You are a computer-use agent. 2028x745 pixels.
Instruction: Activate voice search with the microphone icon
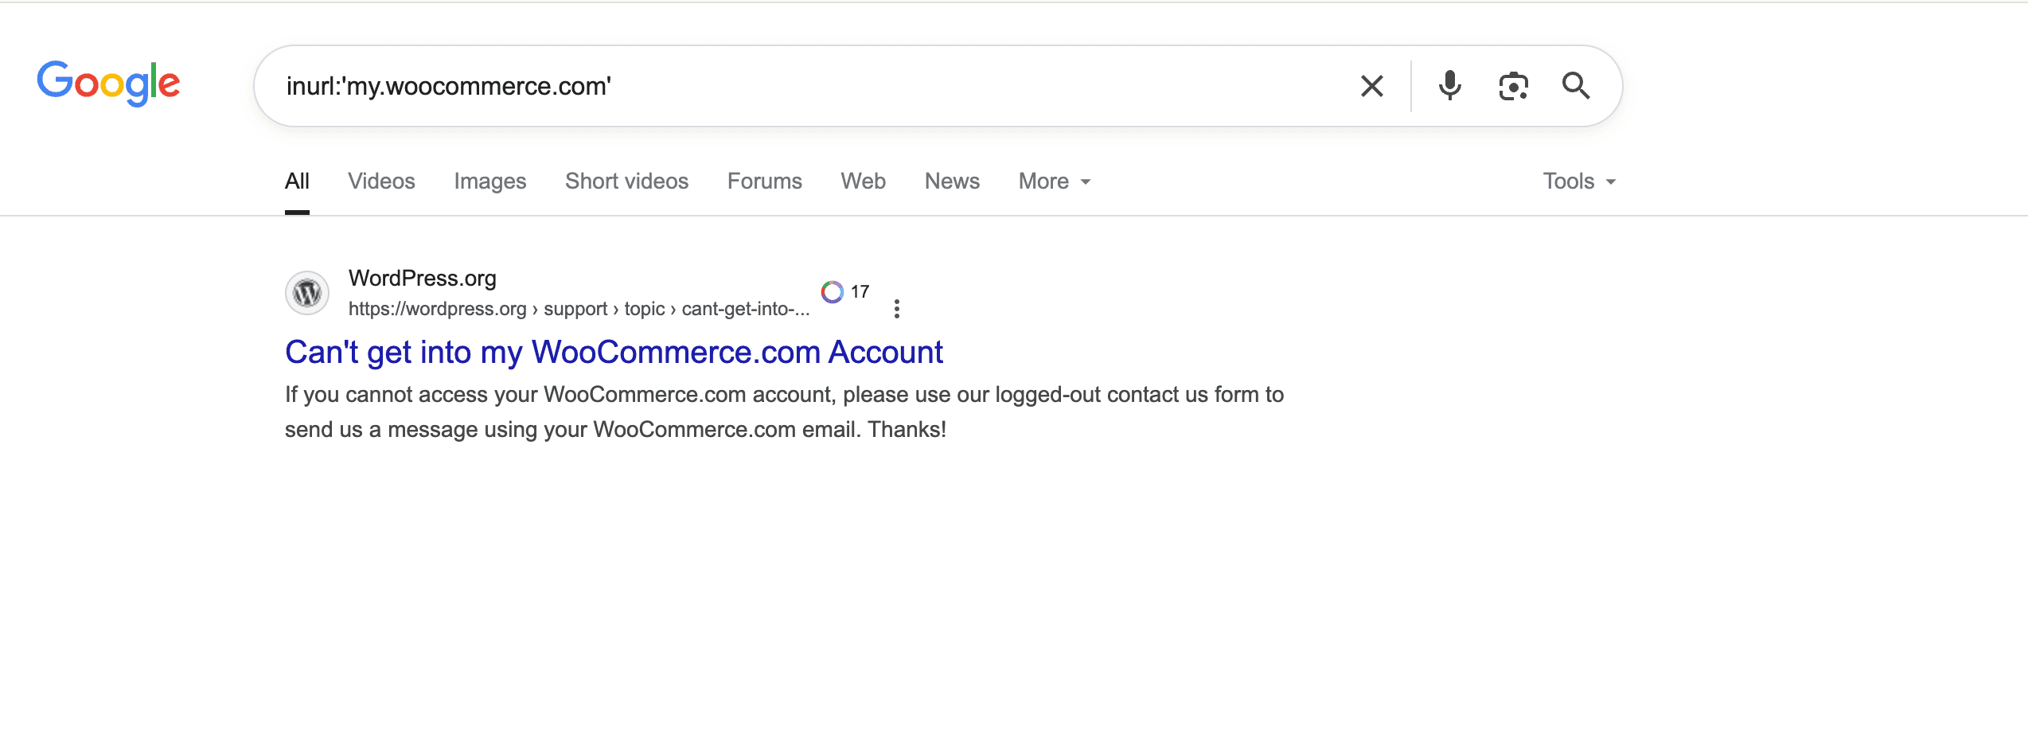point(1449,85)
